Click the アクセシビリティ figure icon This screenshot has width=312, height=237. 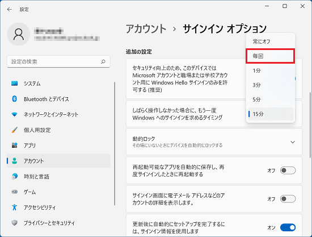(x=14, y=207)
